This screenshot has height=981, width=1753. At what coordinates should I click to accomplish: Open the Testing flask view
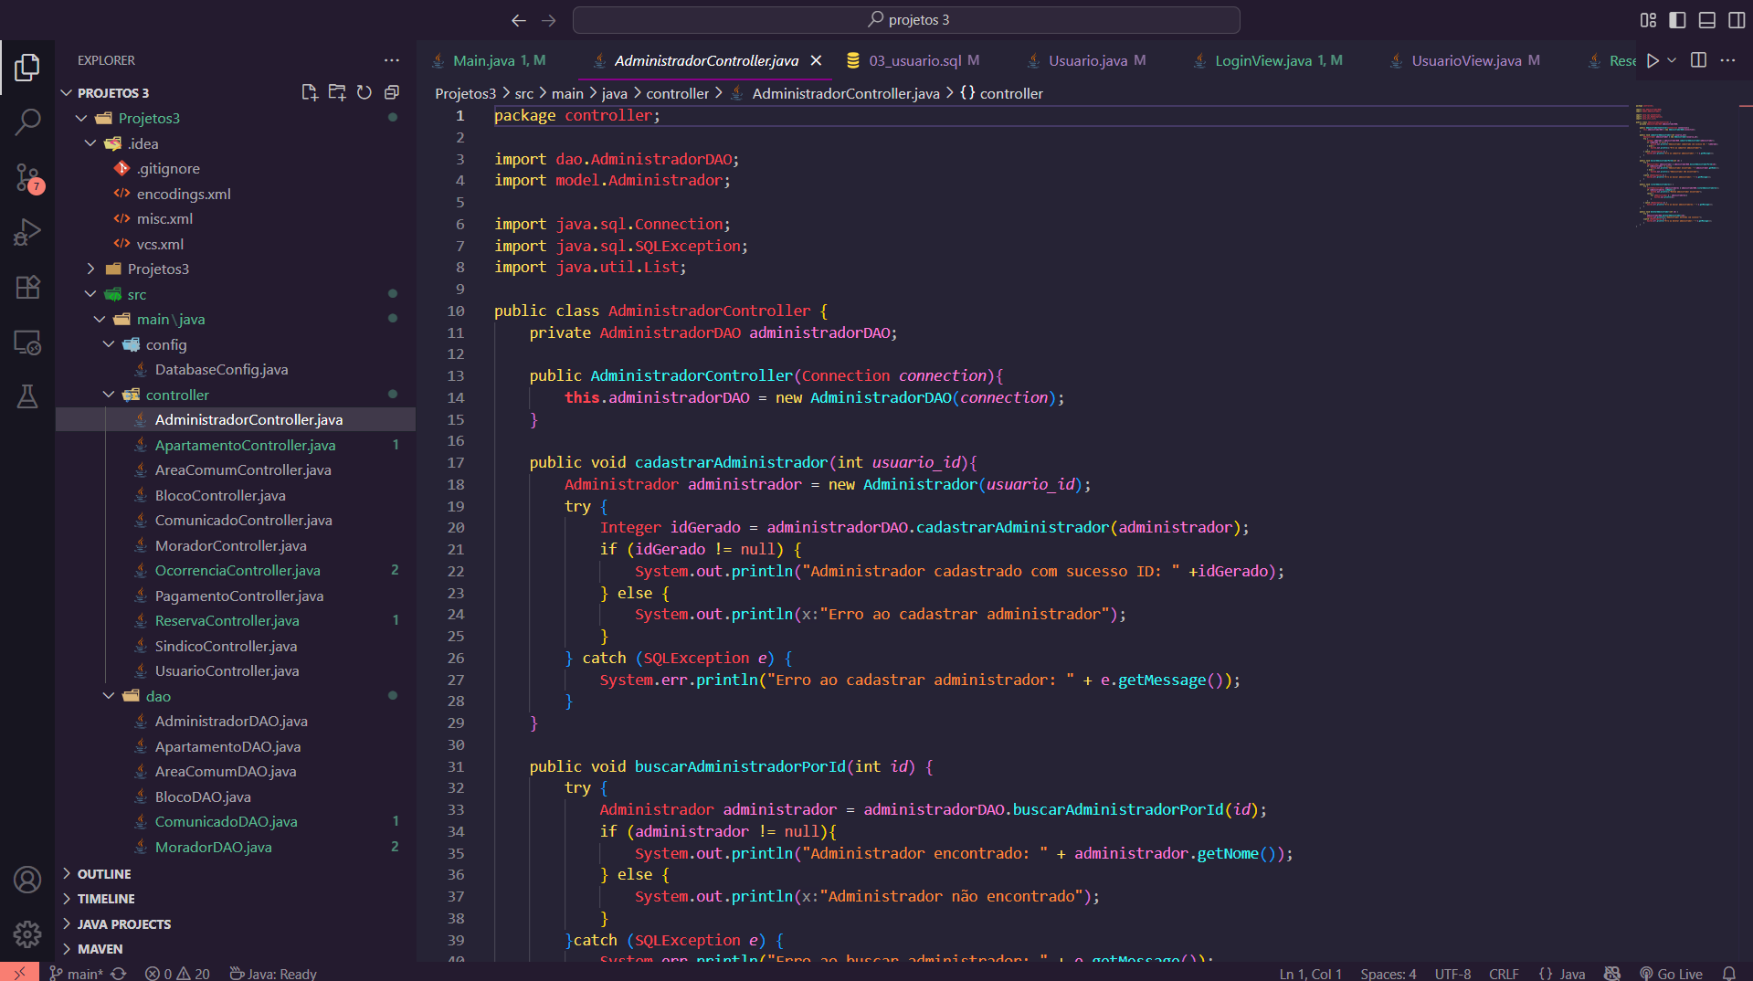click(x=27, y=396)
